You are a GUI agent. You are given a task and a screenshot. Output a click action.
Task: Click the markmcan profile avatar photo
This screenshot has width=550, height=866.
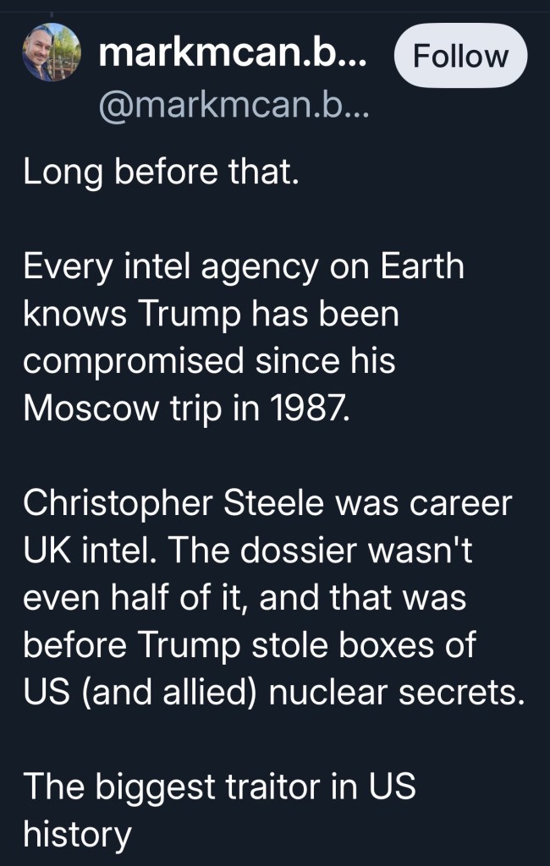click(x=52, y=52)
